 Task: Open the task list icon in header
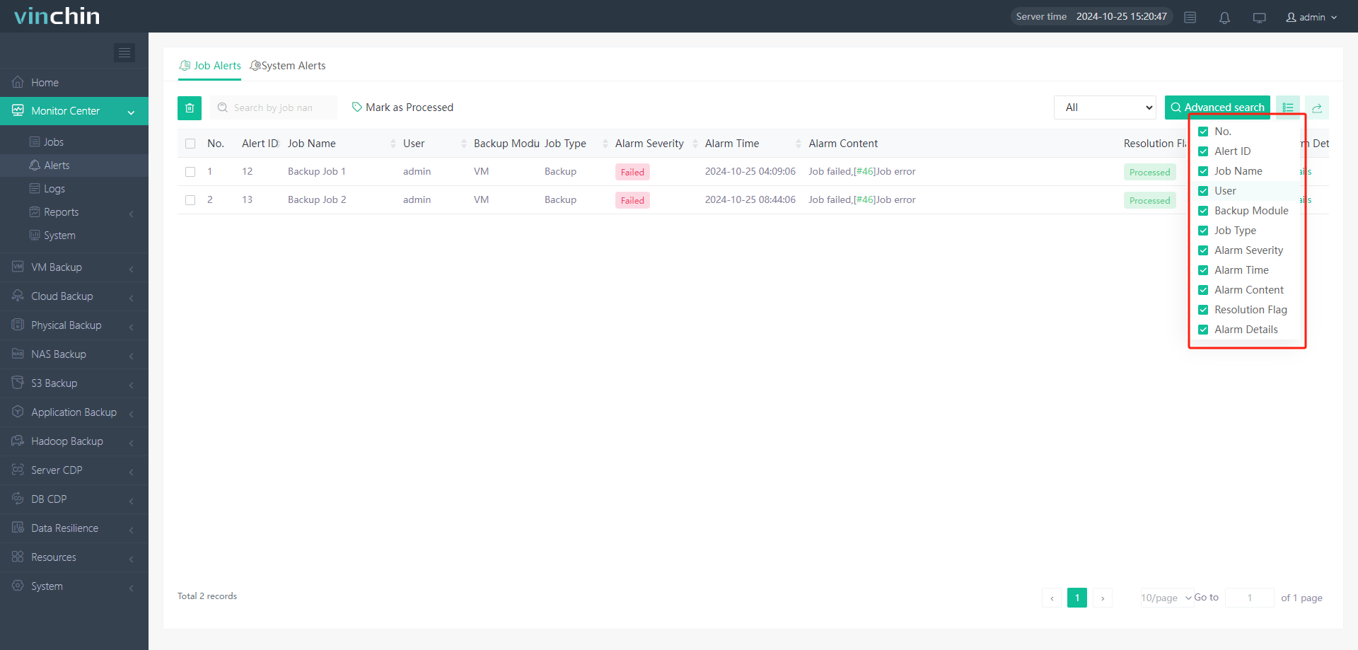(x=1190, y=18)
